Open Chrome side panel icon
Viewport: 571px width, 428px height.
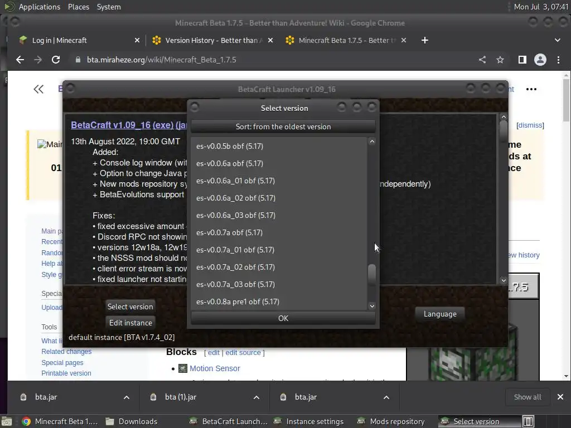pyautogui.click(x=522, y=60)
